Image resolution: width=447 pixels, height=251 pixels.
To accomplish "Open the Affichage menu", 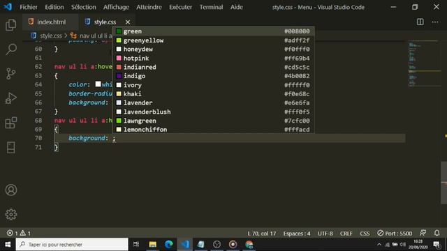I will [116, 7].
